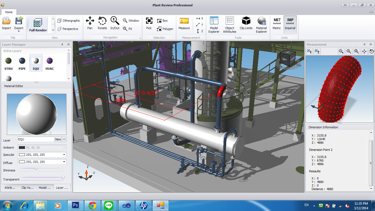Select the EQU layer

tap(36, 63)
